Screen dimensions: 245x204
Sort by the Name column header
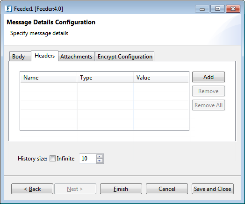49,78
